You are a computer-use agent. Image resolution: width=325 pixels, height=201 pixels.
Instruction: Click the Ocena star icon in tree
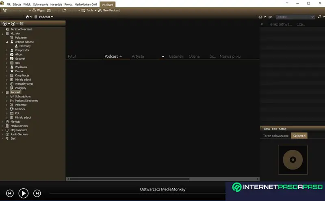pos(12,71)
